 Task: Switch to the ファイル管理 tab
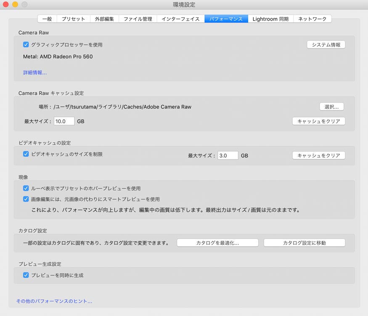(x=138, y=19)
